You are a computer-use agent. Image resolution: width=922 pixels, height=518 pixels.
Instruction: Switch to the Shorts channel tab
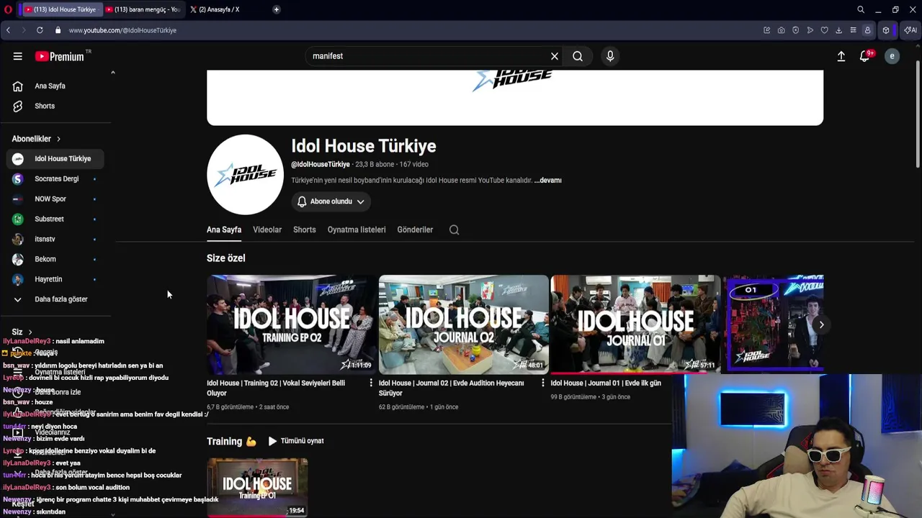(x=305, y=230)
